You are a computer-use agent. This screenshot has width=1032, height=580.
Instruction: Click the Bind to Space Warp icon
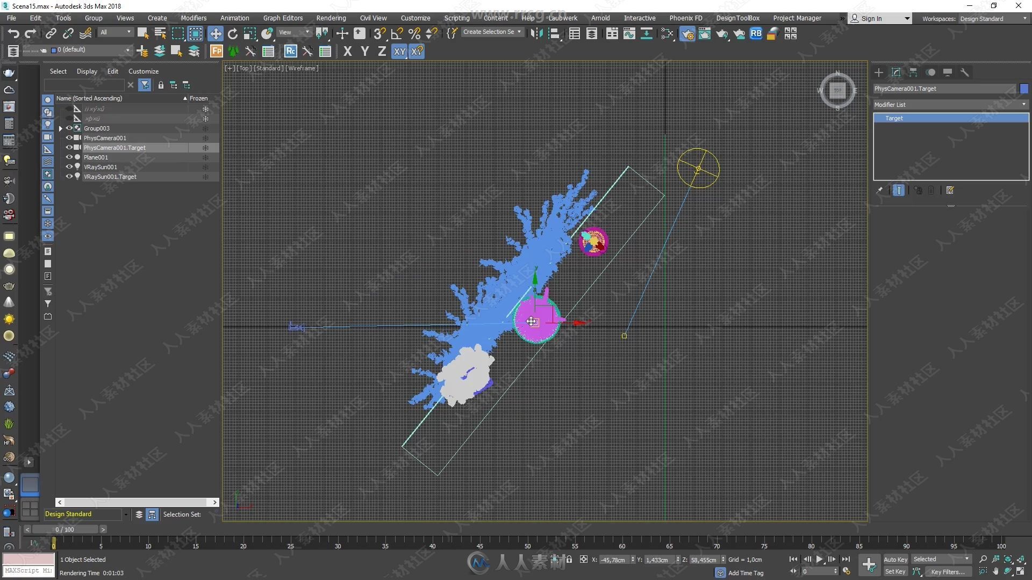click(x=85, y=33)
